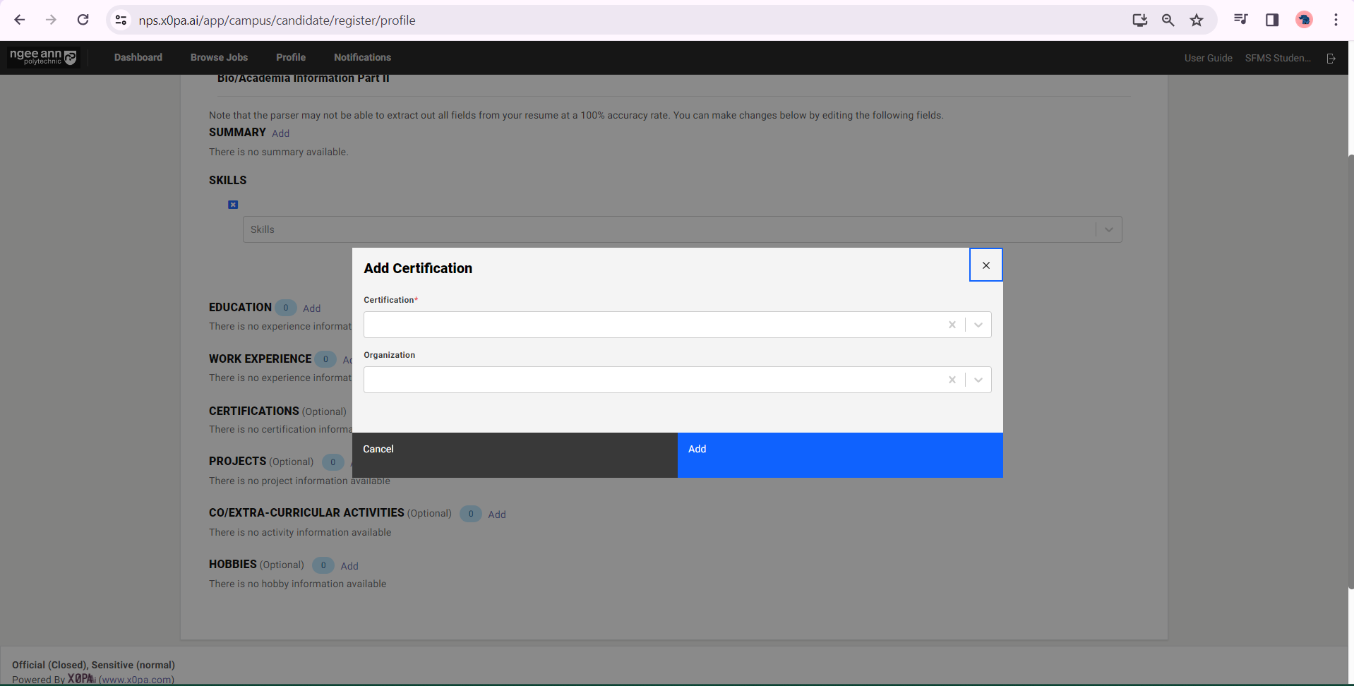
Task: Open browser side panel icon
Action: (x=1272, y=20)
